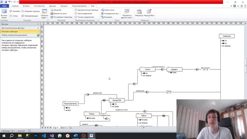Image resolution: width=247 pixels, height=139 pixels.
Task: Select the Персона-бригатер entity box
Action: click(70, 104)
